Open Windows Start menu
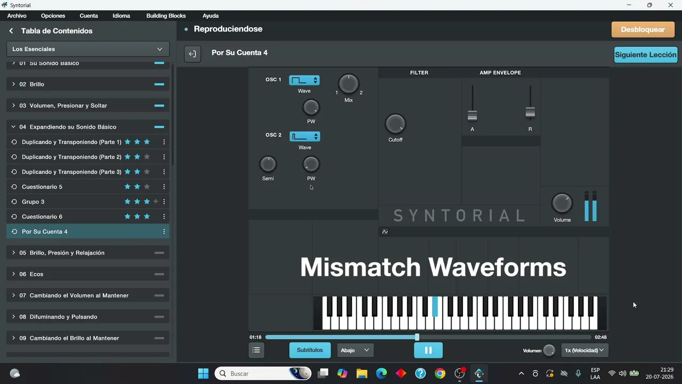 pos(204,373)
